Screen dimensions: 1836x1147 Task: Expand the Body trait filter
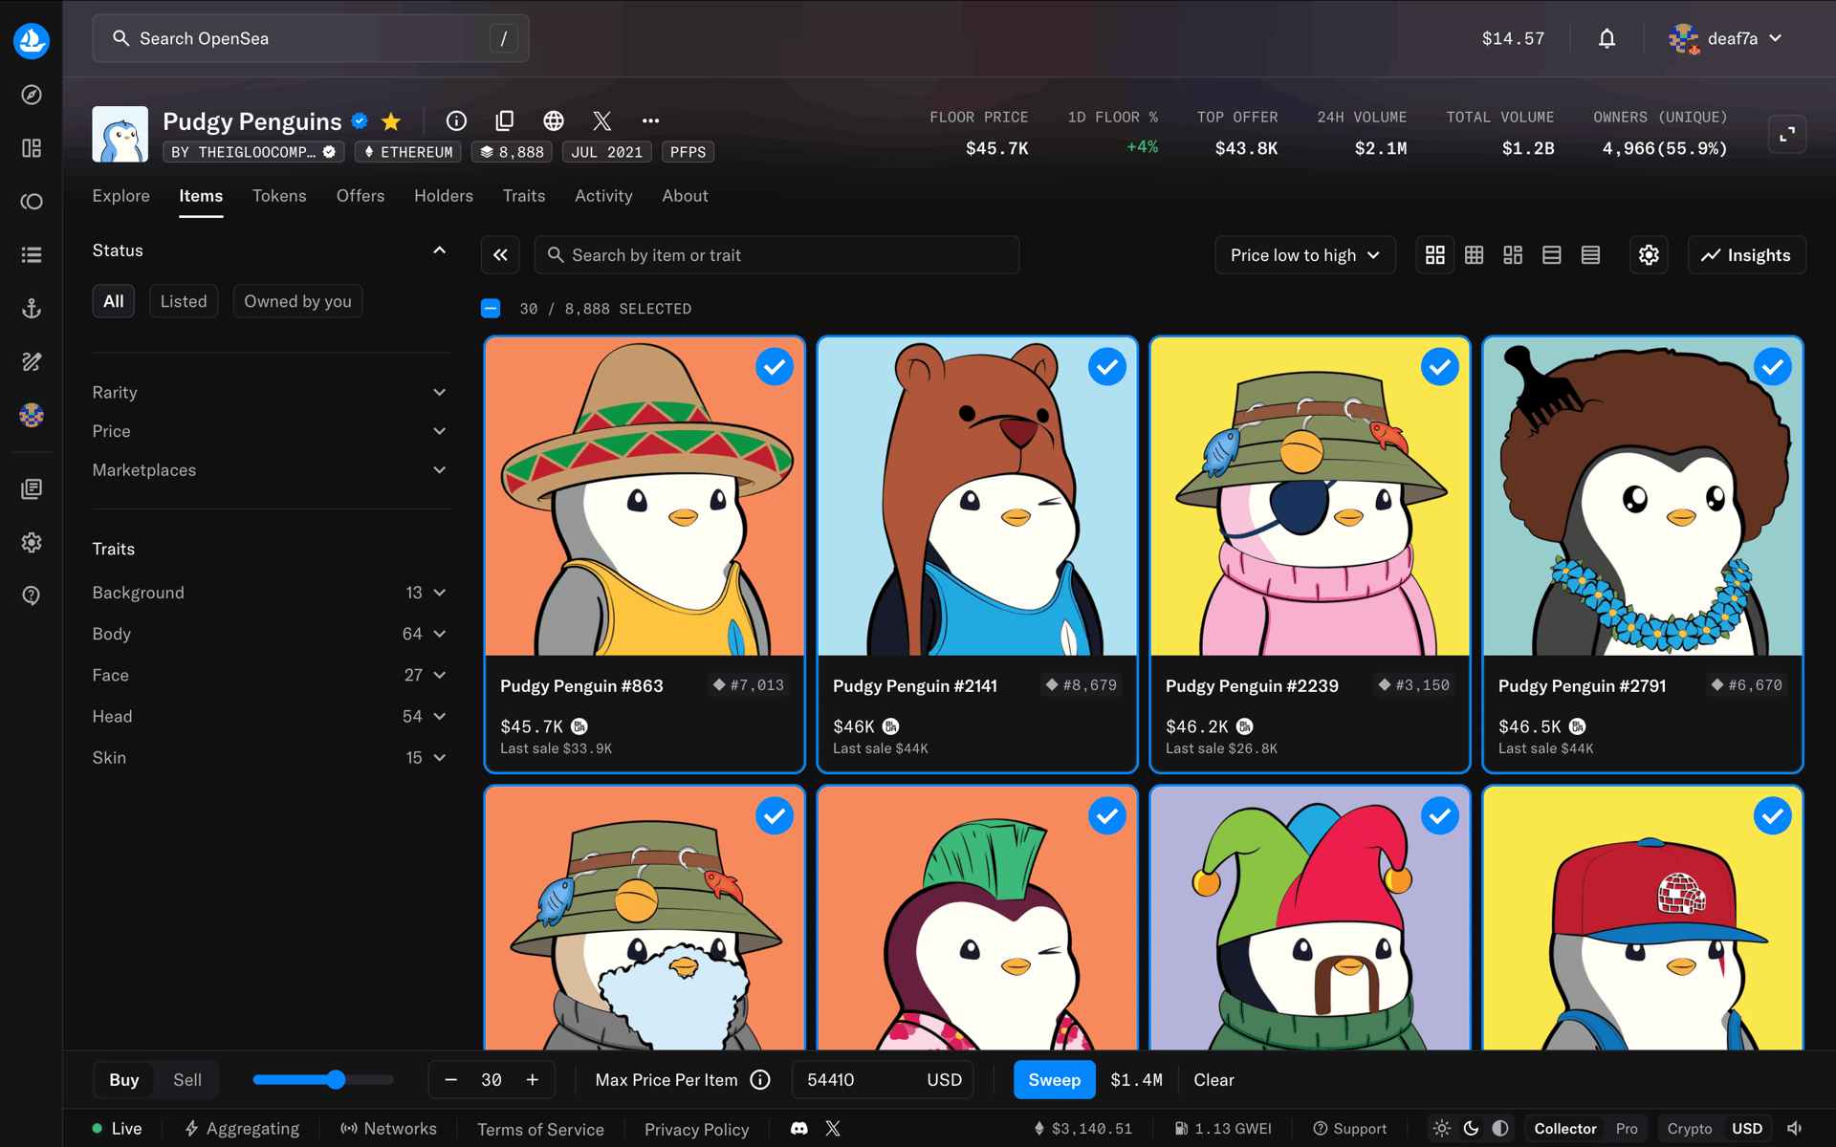click(x=271, y=634)
